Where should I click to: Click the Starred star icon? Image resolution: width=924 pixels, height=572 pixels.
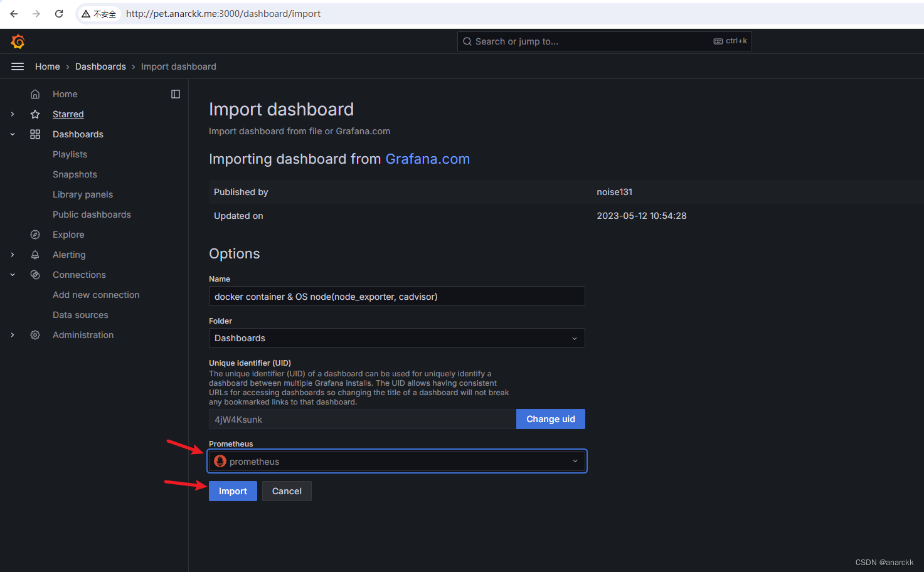coord(35,114)
